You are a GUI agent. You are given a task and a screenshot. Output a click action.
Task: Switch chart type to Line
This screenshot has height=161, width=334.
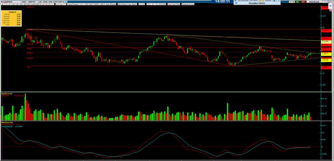129,4
